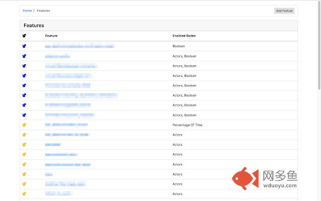Open the feature link in Boolean-only row

pos(80,46)
